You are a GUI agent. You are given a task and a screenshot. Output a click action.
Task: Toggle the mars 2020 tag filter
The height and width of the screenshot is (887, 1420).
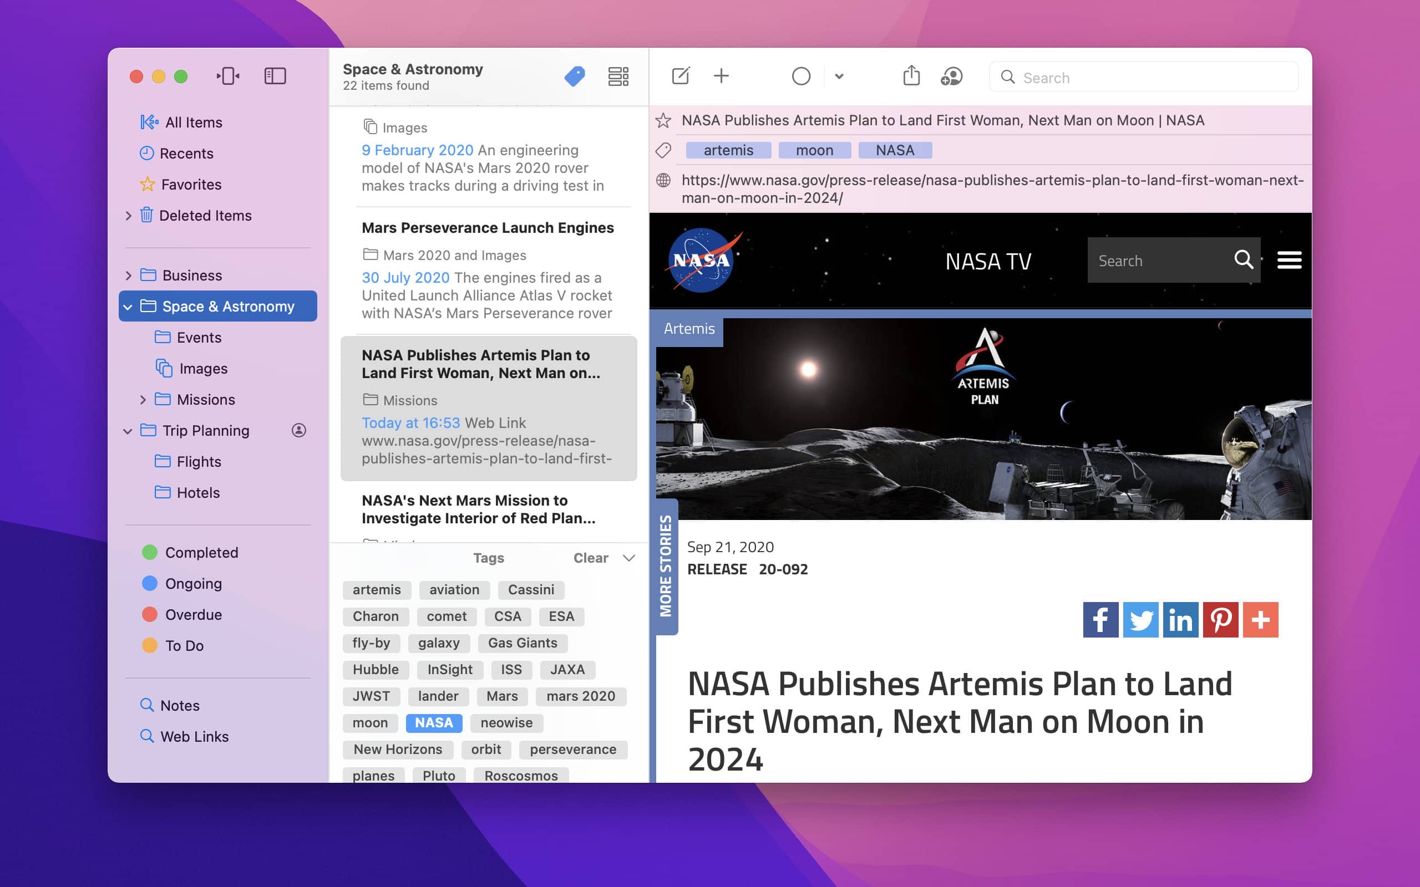[x=581, y=696]
